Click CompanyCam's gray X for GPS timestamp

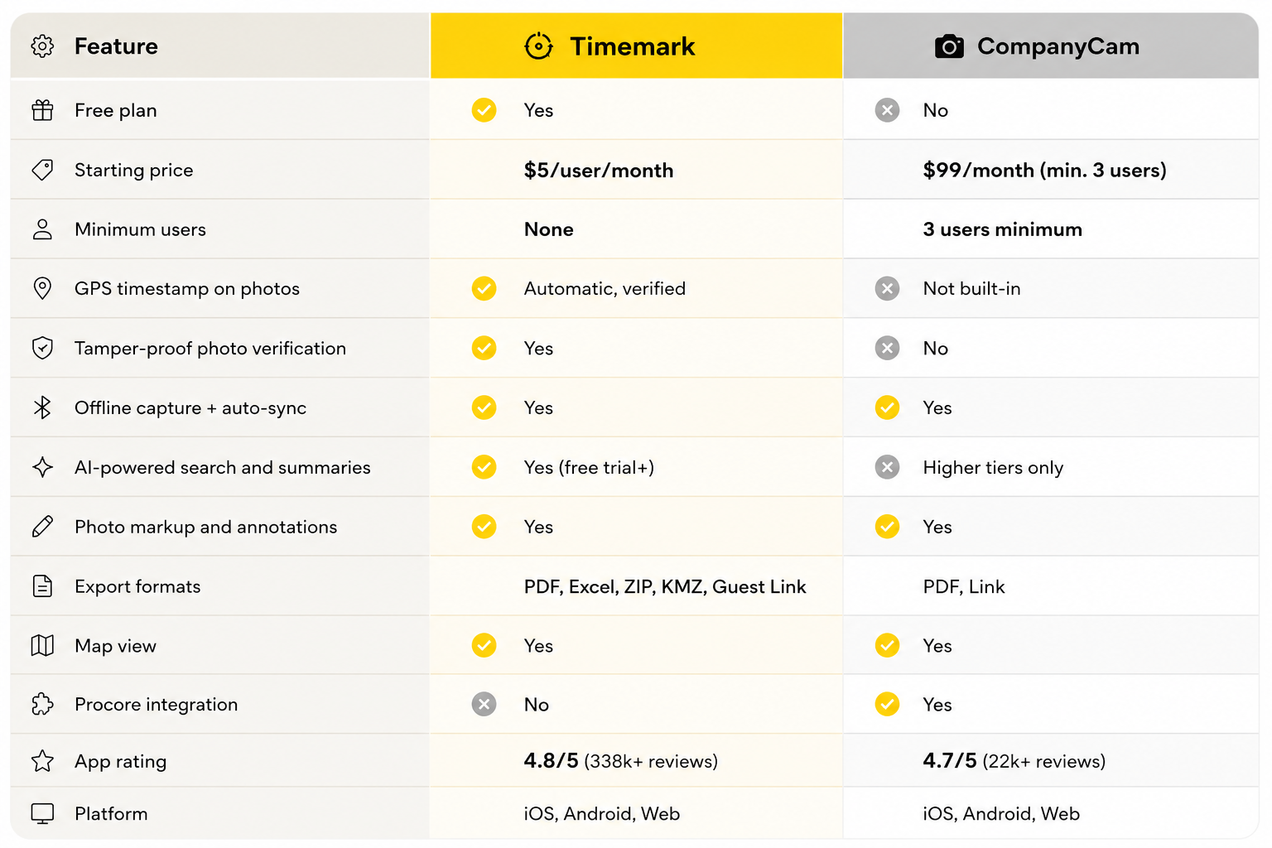point(887,288)
